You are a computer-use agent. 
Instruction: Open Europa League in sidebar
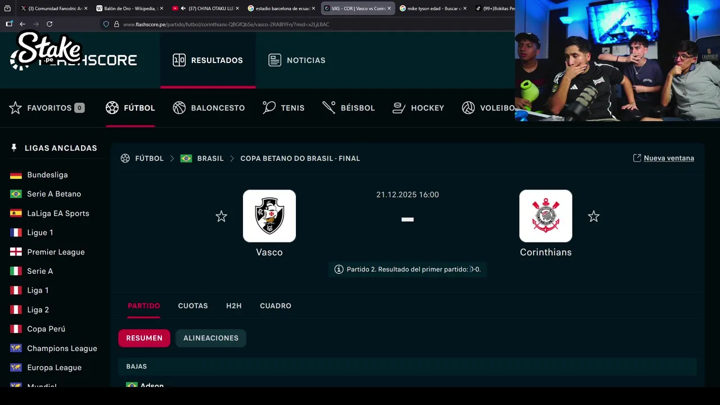click(54, 367)
